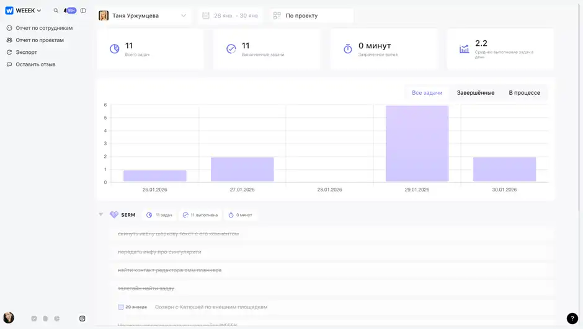Switch to the В процессе tab
583x329 pixels.
point(524,93)
